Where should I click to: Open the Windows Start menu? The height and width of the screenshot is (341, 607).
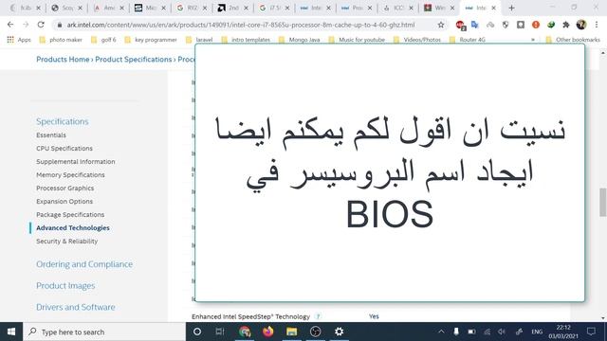11,332
